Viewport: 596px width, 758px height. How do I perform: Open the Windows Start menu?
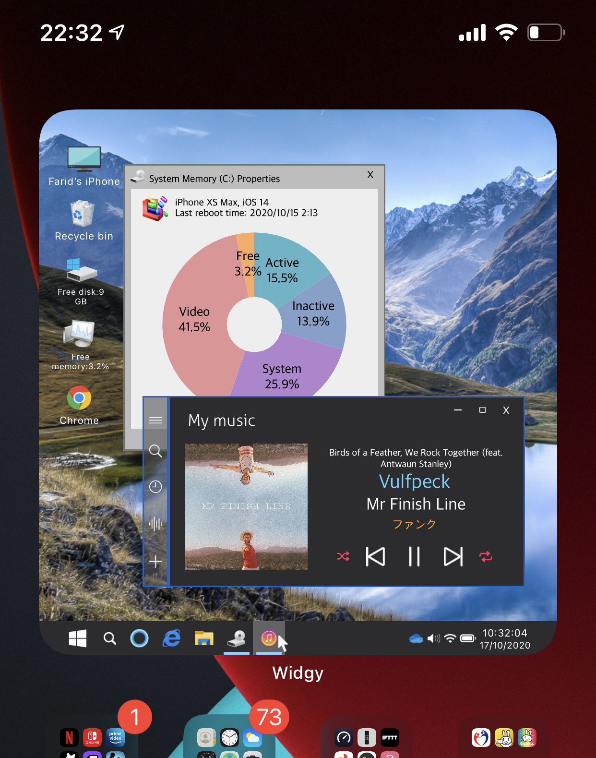[78, 638]
